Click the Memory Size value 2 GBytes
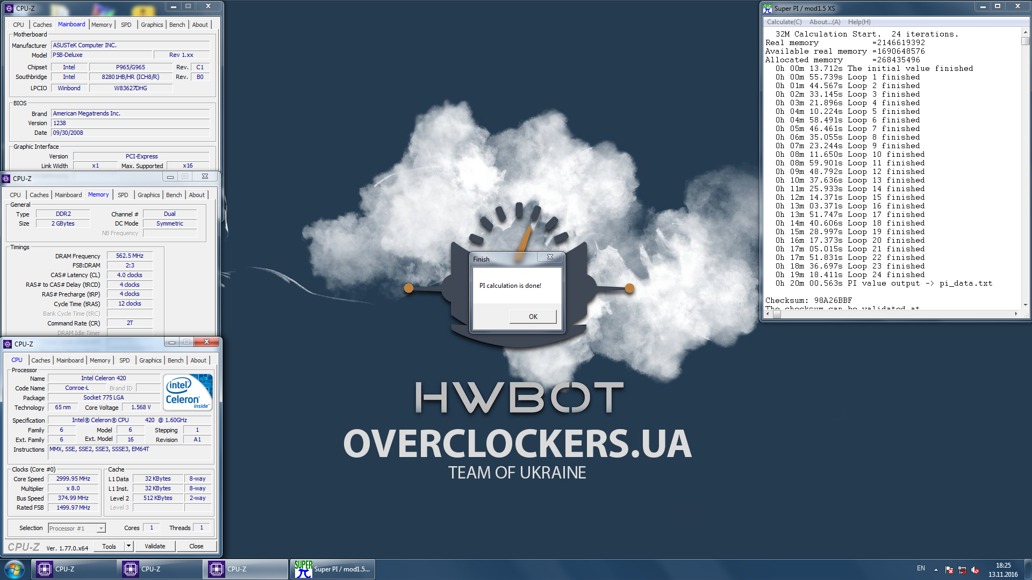 pos(63,223)
